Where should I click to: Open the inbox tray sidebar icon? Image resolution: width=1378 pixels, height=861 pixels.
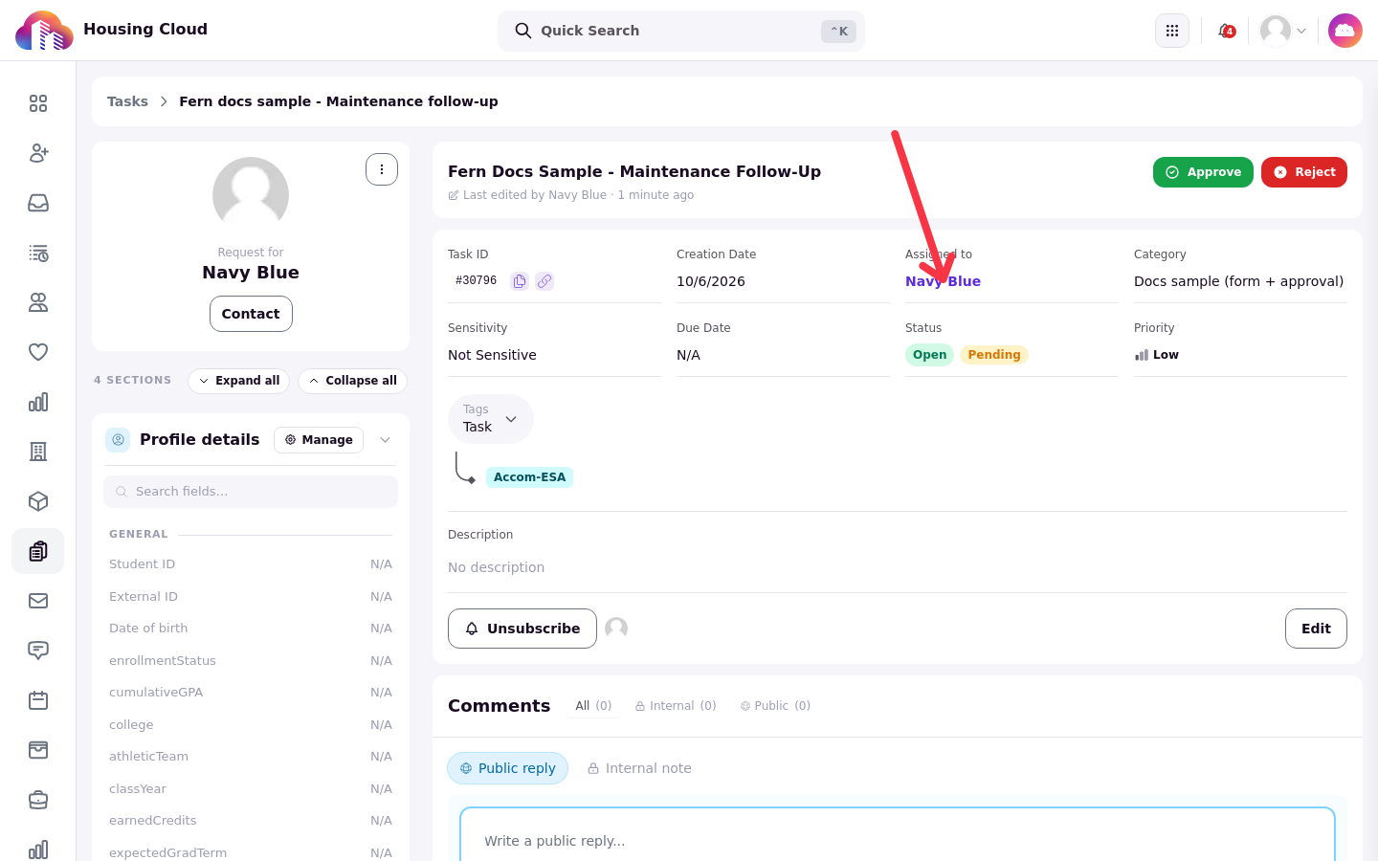pos(38,203)
